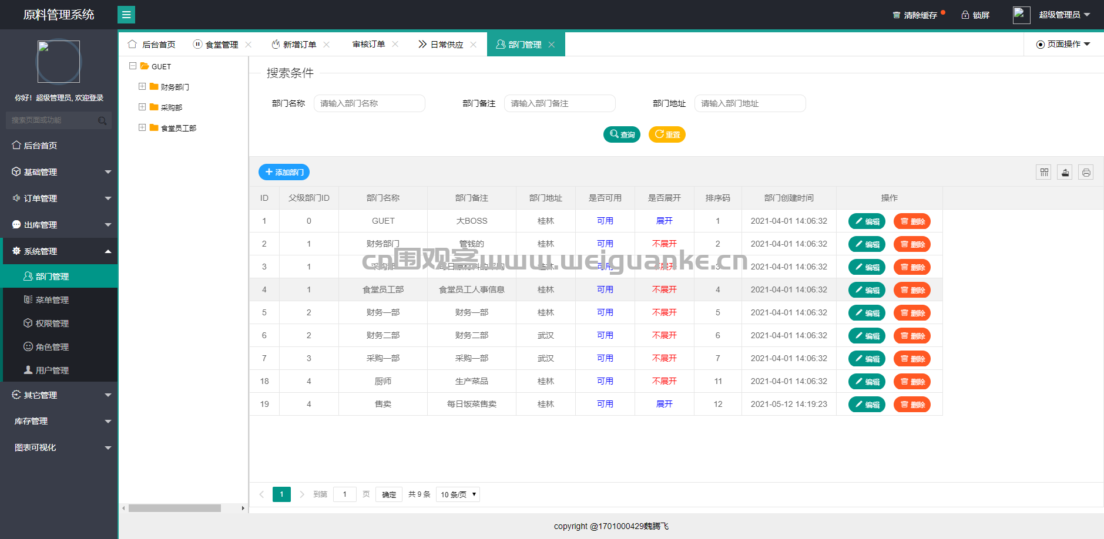Expand 其它管理 sidebar menu
This screenshot has width=1104, height=539.
point(59,395)
